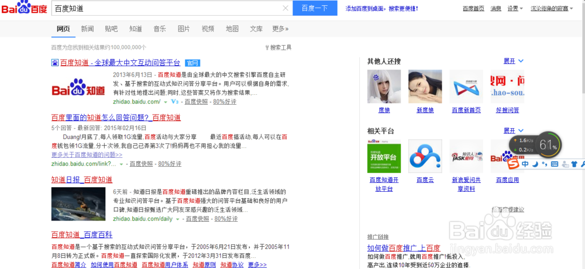
Task: Open the Sogou soft keyboard icon
Action: coord(554,164)
